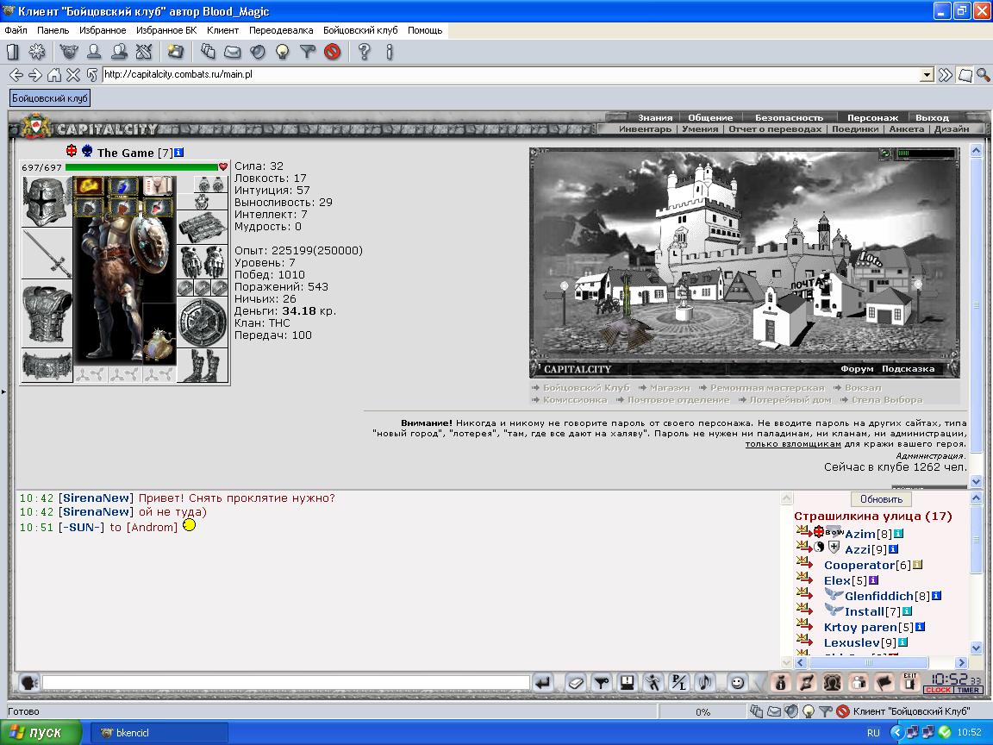Click the Обновить button
Viewport: 993px width, 745px height.
coord(881,499)
